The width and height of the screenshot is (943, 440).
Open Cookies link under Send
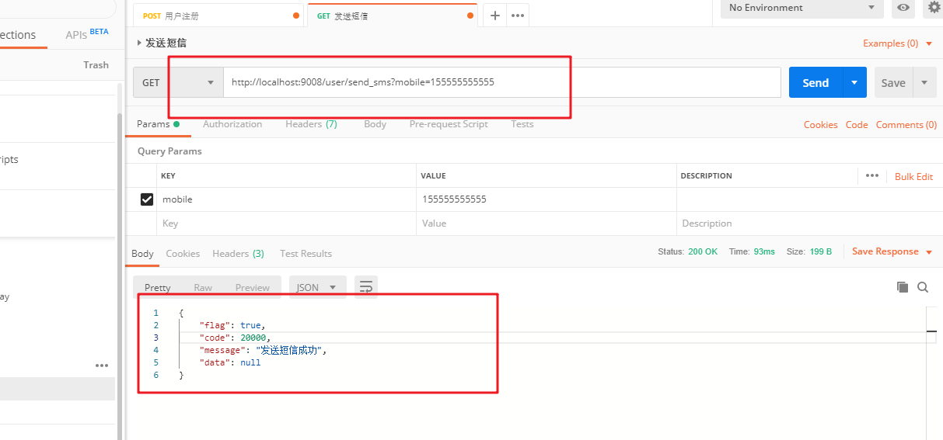(821, 125)
